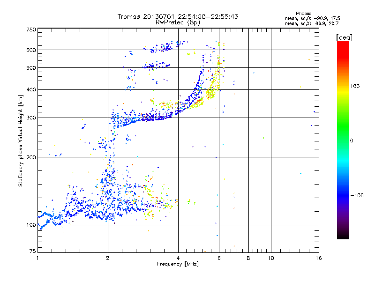Click the '8' x-axis tick label
The image size is (375, 281).
(x=248, y=258)
